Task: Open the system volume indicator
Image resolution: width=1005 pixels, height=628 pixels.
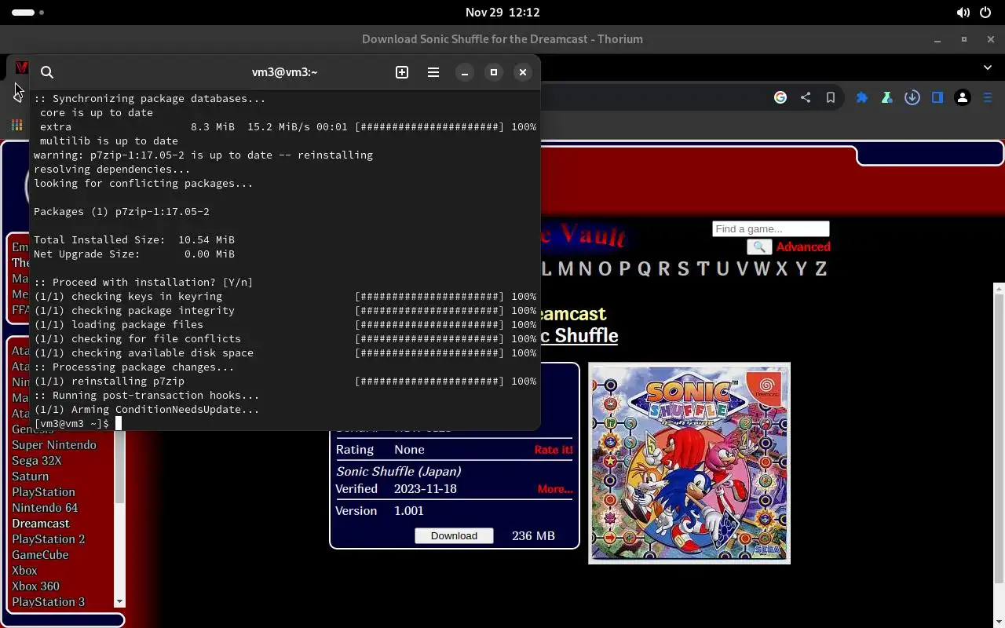Action: point(963,13)
